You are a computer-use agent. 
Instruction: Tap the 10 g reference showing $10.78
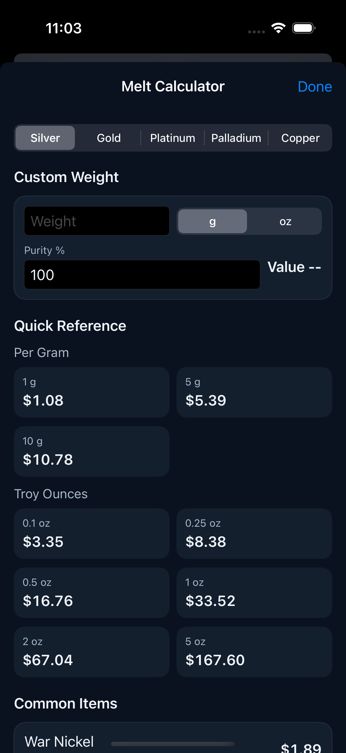92,451
